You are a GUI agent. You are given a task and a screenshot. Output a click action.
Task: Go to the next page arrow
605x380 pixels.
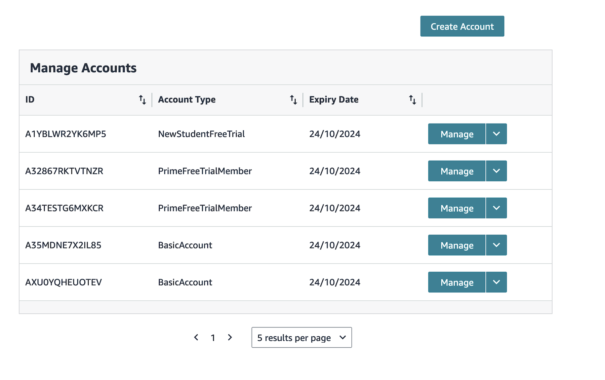coord(230,337)
